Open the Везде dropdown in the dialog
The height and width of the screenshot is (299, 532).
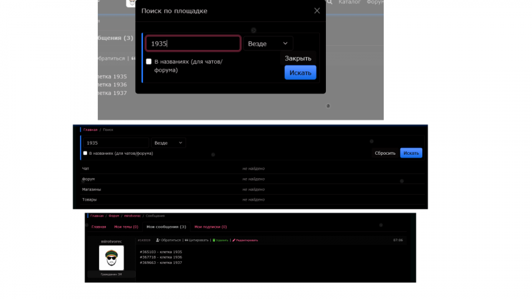point(268,44)
